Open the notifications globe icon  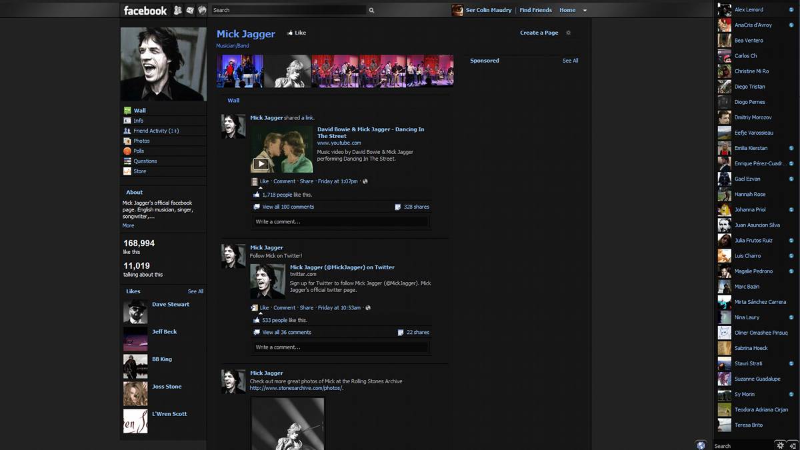(202, 10)
